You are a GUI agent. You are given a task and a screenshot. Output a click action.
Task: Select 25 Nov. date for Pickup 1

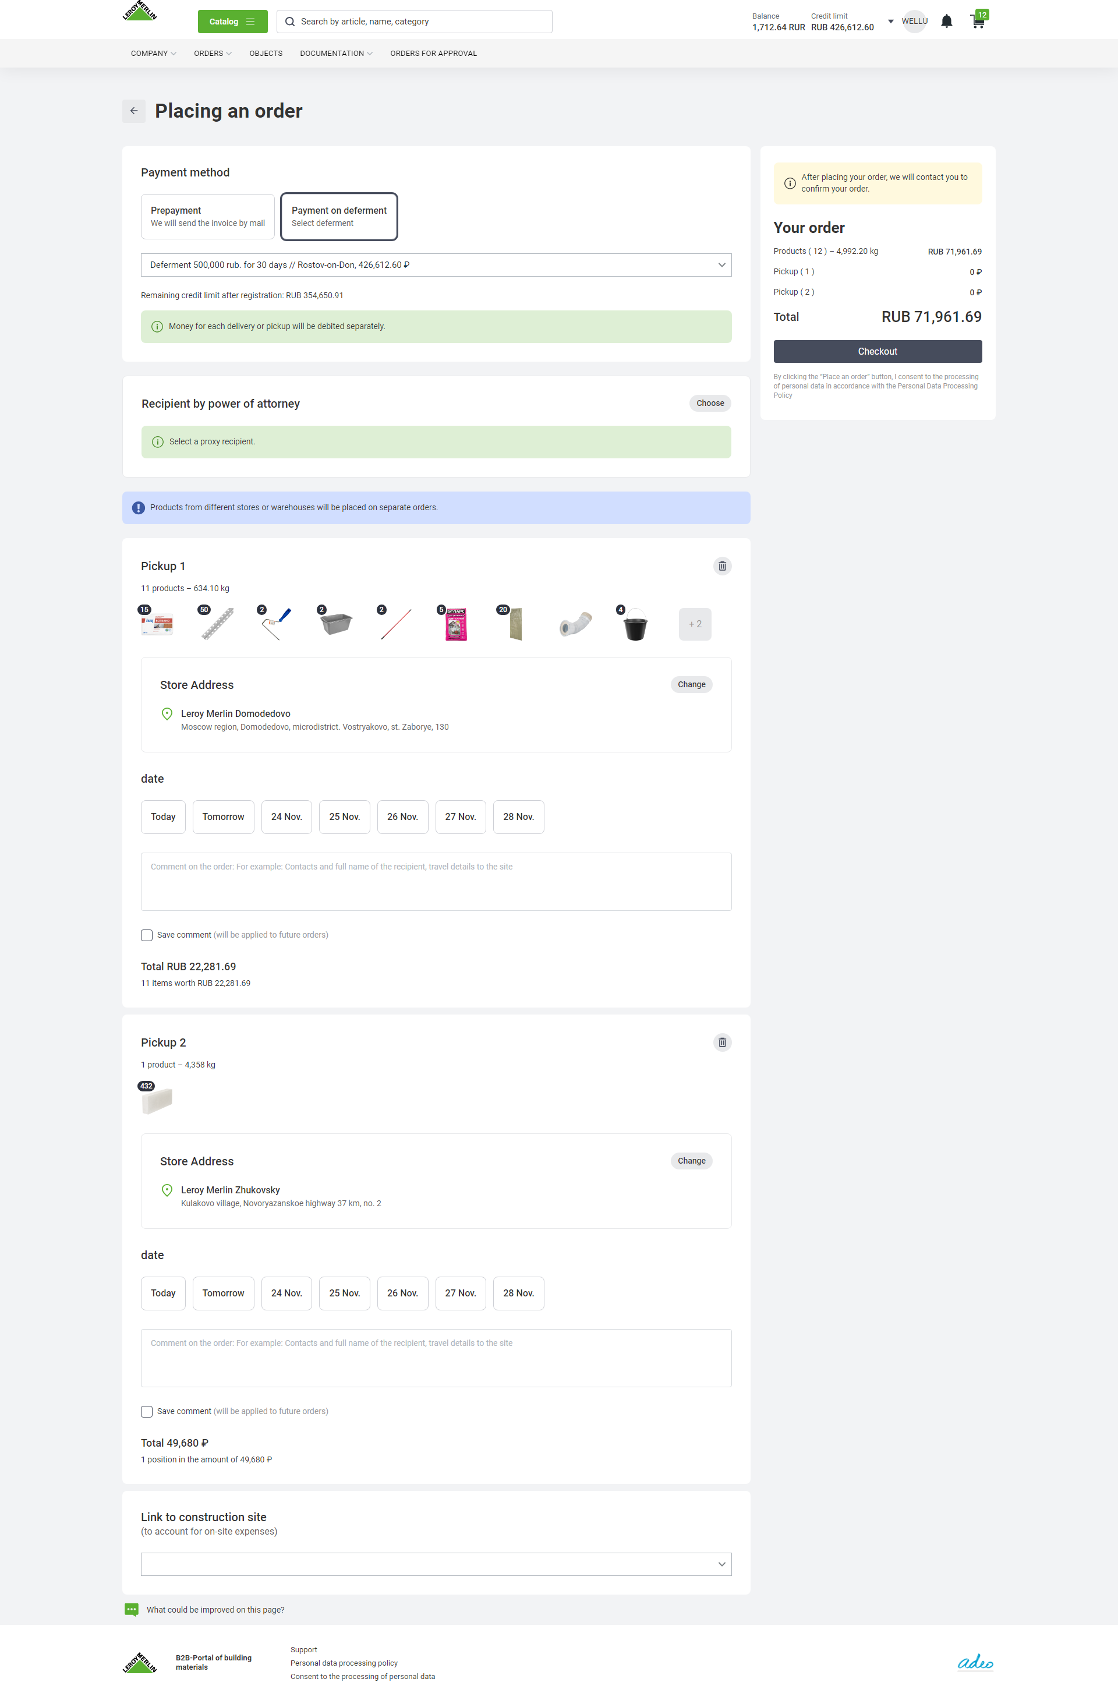pyautogui.click(x=344, y=817)
